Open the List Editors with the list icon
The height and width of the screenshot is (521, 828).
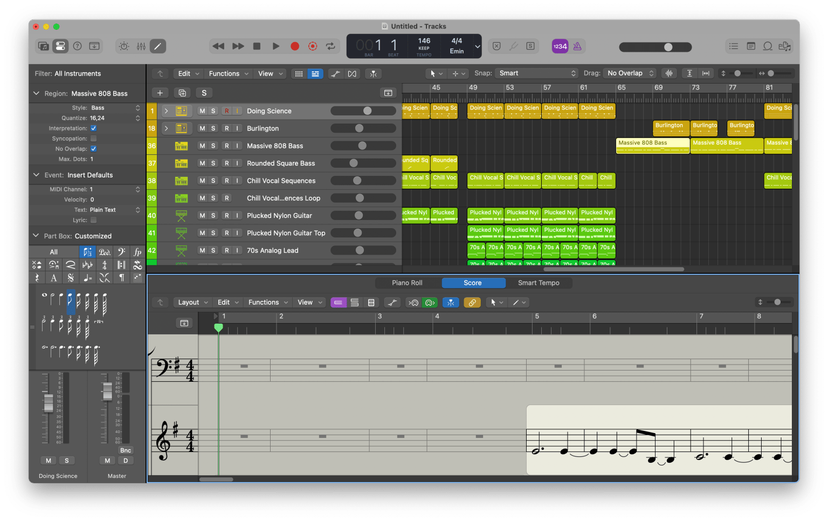[733, 46]
